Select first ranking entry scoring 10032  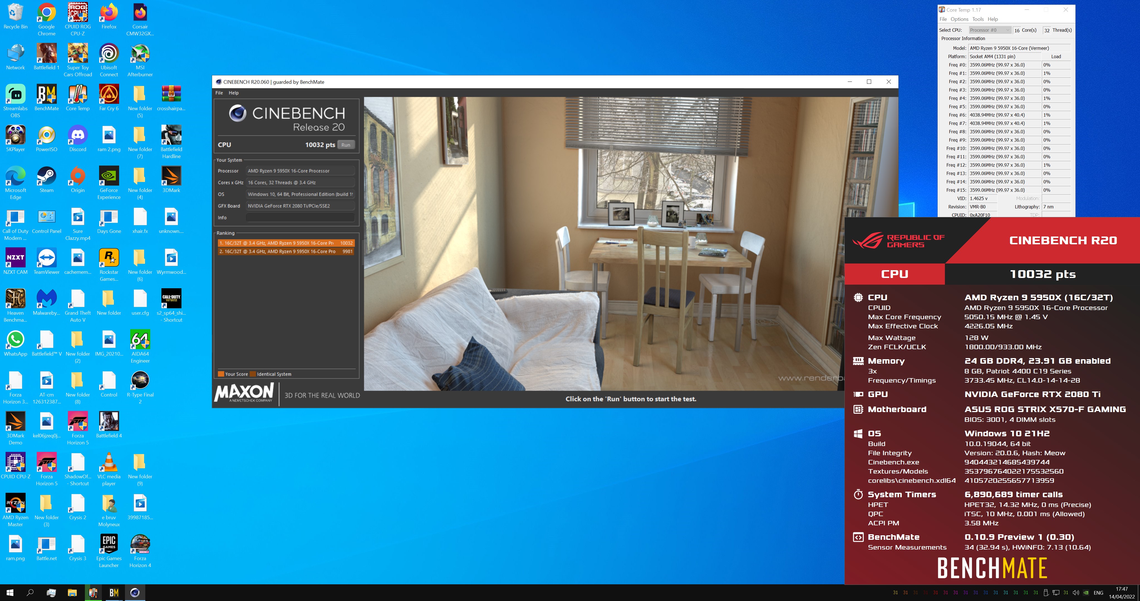click(286, 243)
